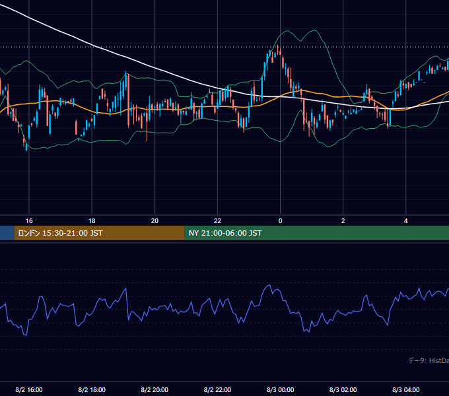Click the ロンドン 15:30-21:00 JST session bar

pyautogui.click(x=100, y=233)
